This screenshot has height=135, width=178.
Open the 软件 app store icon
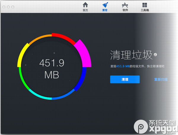[125, 5]
